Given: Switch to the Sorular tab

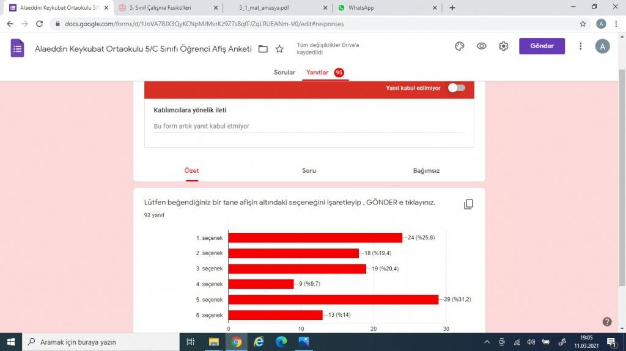Looking at the screenshot, I should coord(284,72).
